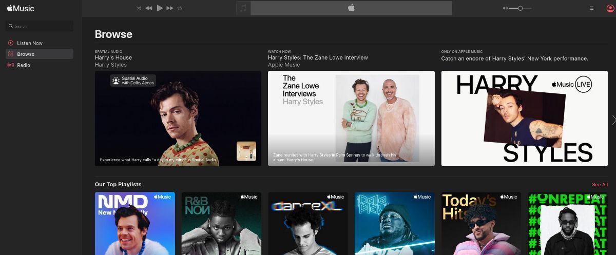Image resolution: width=616 pixels, height=255 pixels.
Task: Click the music note artwork placeholder
Action: (x=243, y=8)
